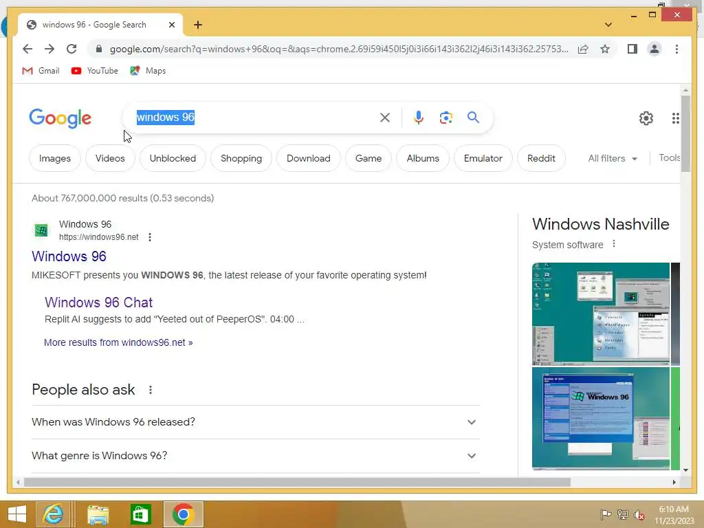Open a new tab with plus button
Image resolution: width=704 pixels, height=528 pixels.
pyautogui.click(x=198, y=25)
